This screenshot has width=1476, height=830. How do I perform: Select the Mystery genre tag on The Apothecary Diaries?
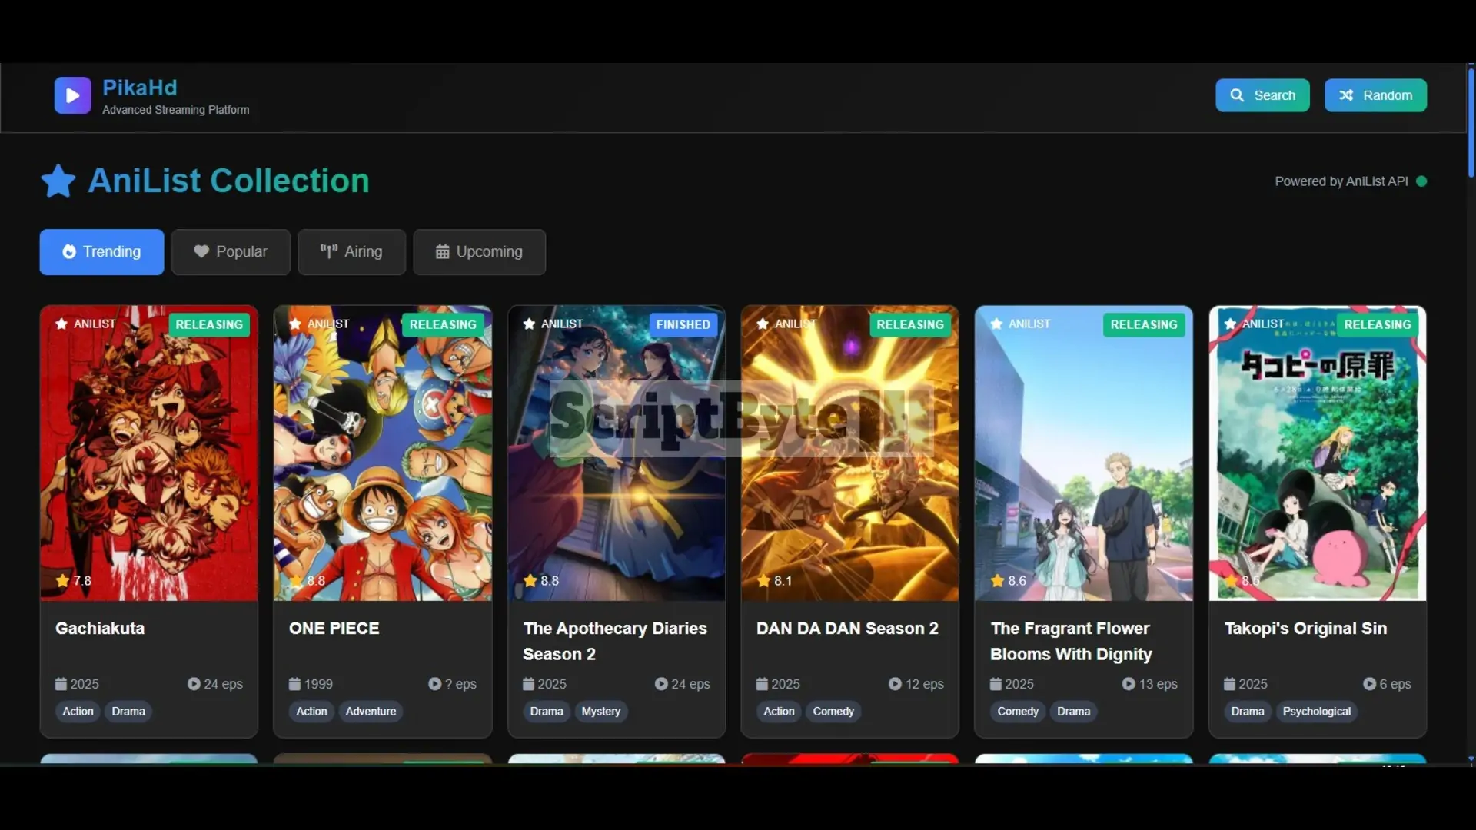click(x=600, y=711)
